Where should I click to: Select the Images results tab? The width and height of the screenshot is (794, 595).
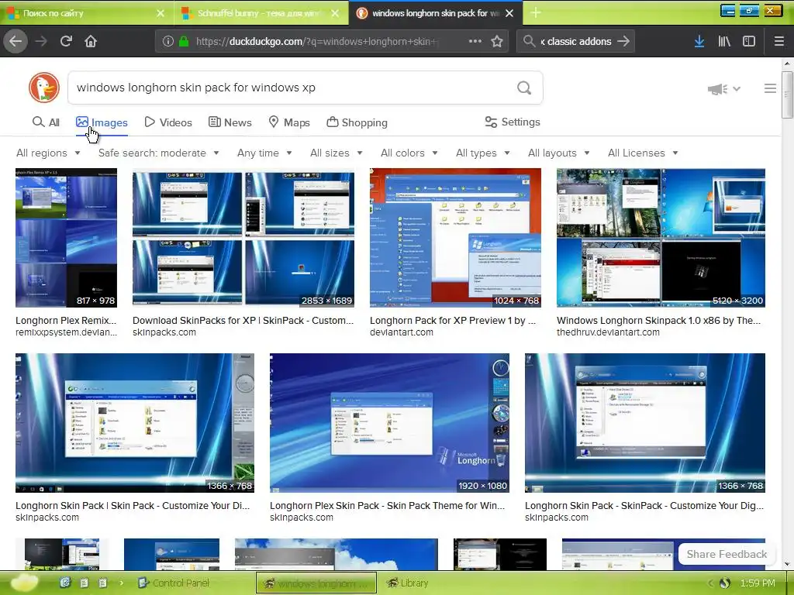tap(102, 122)
